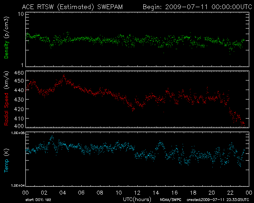The width and height of the screenshot is (254, 203).
Task: Click the '04' hour tick label
Action: coord(63,193)
